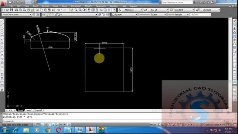Screen dimensions: 238x134
Task: Toggle Object Snap in status bar
Action: [x=49, y=125]
